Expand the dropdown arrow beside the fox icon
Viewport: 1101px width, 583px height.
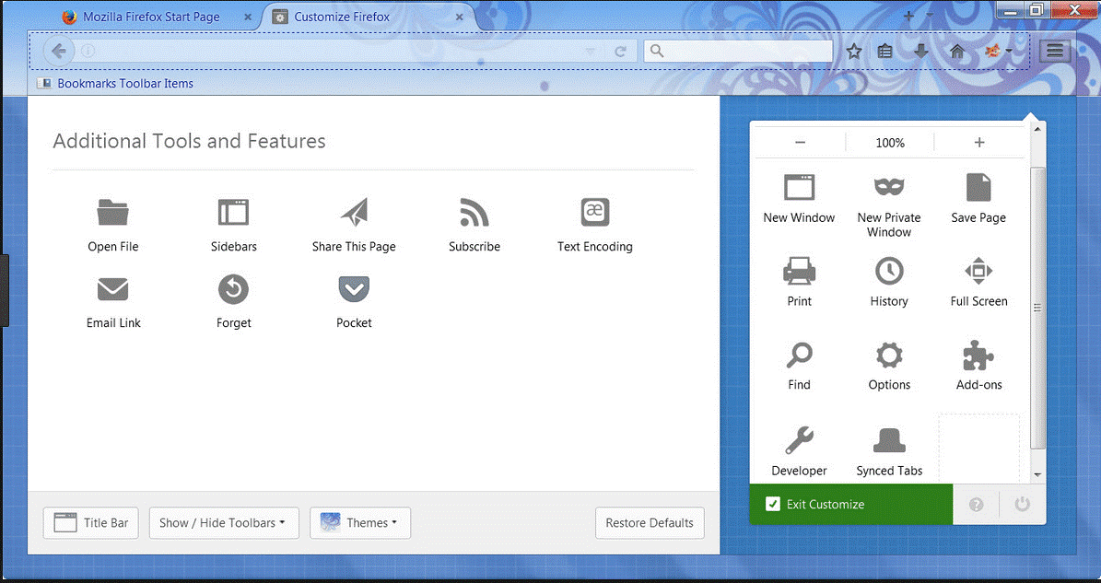[1009, 51]
